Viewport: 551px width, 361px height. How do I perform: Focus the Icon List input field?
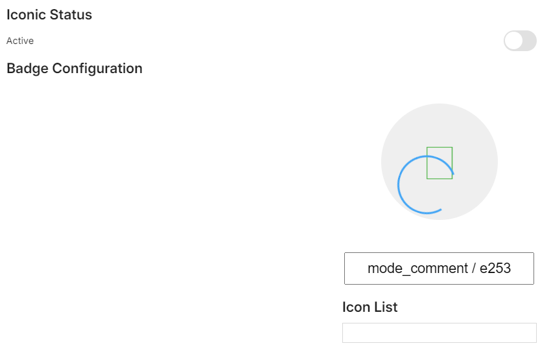[439, 333]
